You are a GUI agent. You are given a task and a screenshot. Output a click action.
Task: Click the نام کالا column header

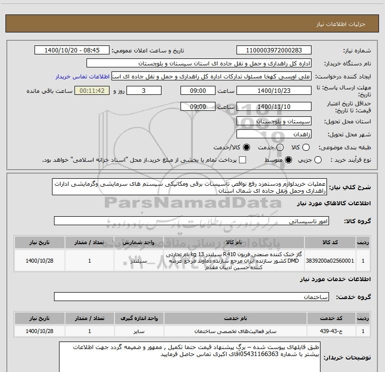(234, 242)
